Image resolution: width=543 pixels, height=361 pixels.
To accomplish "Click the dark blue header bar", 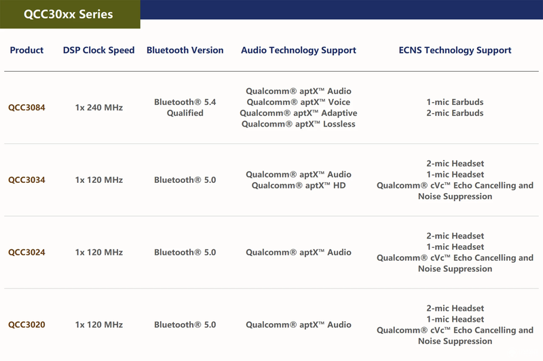I will point(341,9).
